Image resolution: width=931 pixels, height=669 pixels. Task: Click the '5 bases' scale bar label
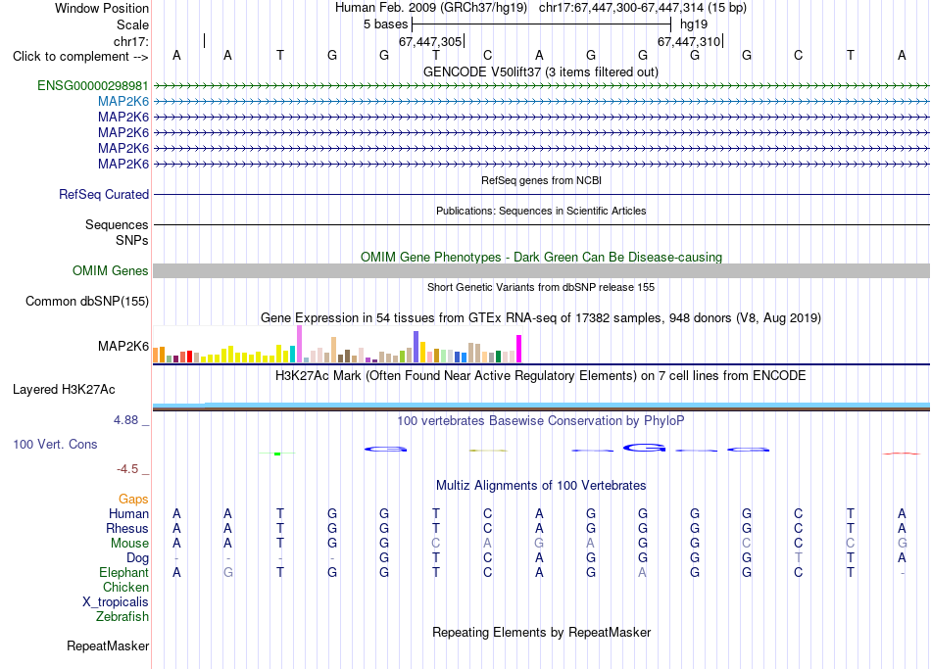[386, 24]
